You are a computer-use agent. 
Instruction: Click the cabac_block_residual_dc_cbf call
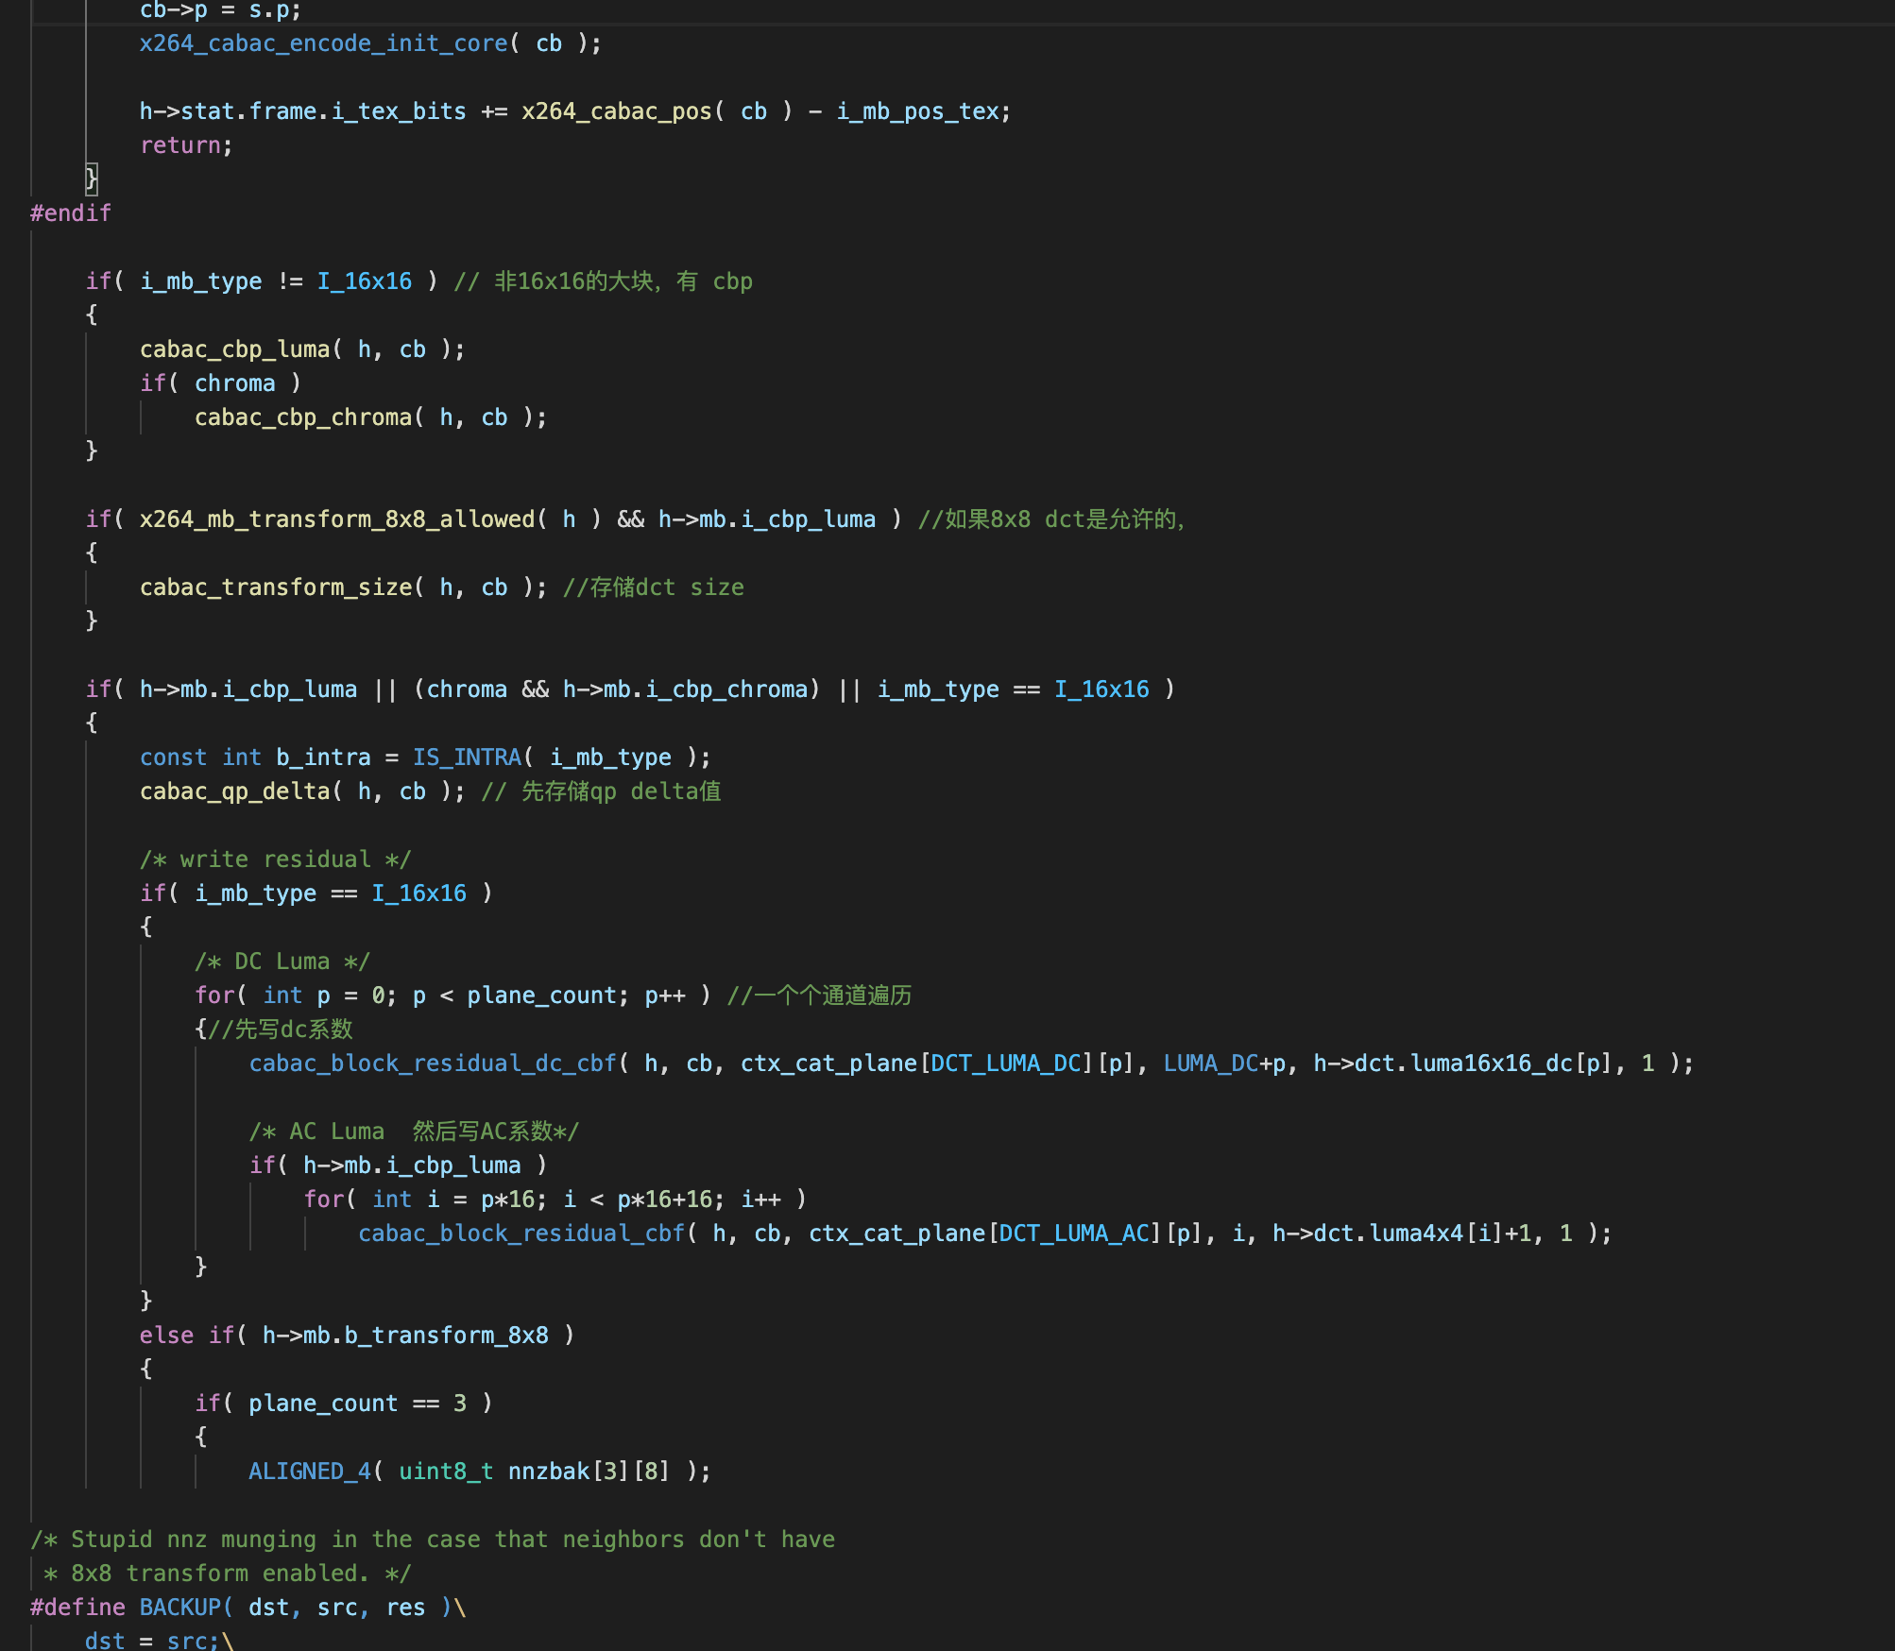coord(433,1064)
